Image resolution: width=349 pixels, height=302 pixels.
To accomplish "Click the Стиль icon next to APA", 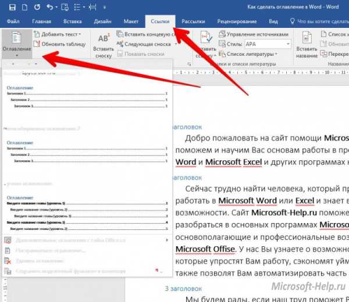I will click(x=222, y=44).
